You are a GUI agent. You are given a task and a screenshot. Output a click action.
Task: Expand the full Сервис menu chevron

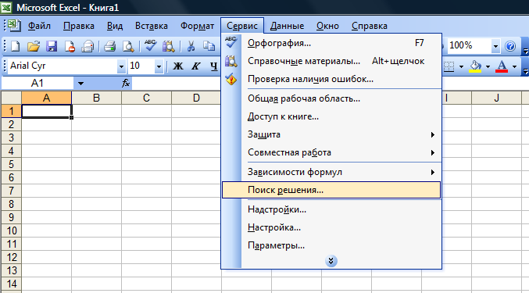pos(331,261)
